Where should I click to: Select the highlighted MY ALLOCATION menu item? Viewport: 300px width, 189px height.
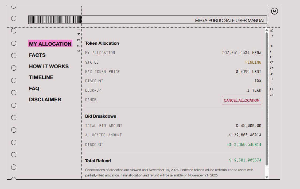point(50,44)
